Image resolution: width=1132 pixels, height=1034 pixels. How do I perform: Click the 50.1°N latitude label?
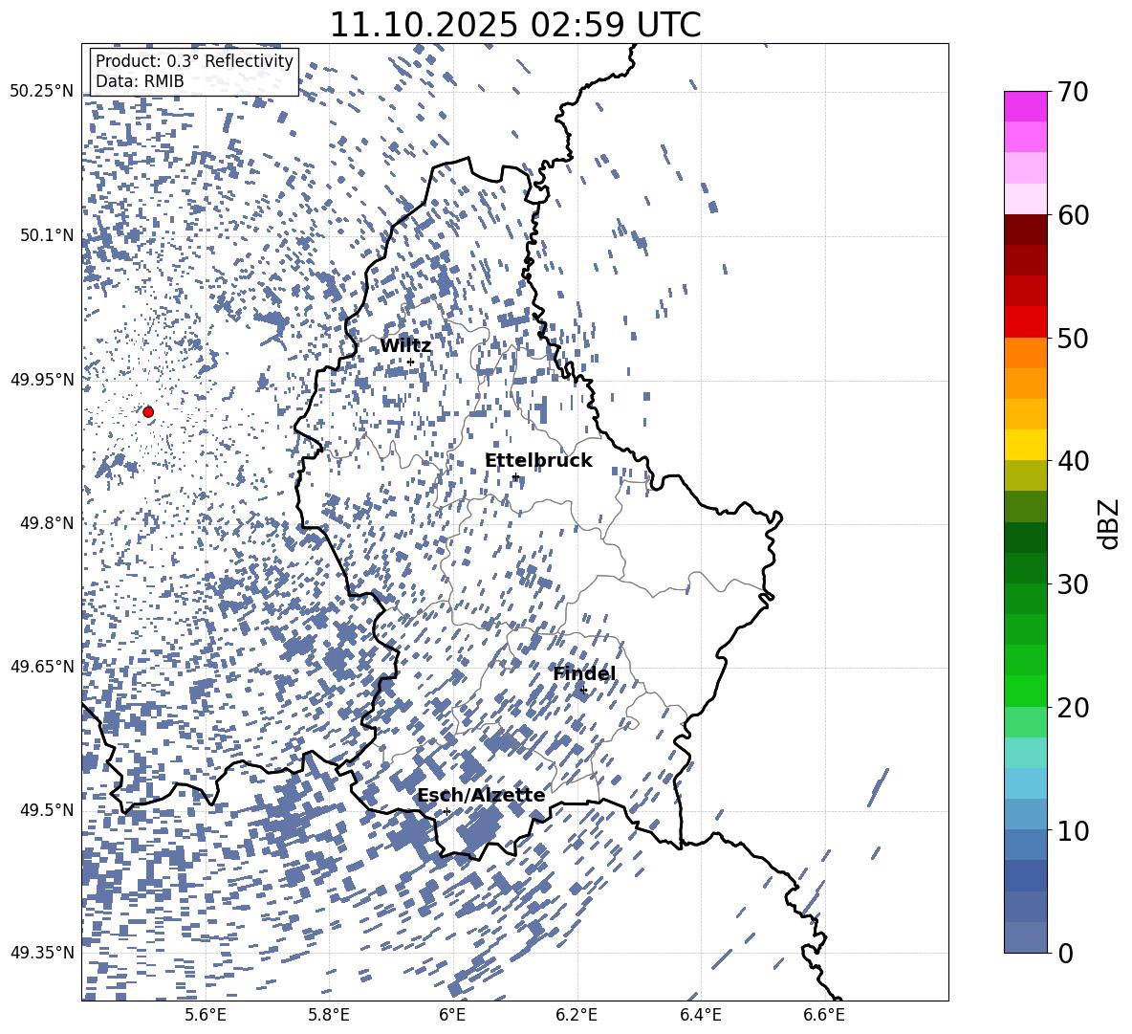coord(46,235)
